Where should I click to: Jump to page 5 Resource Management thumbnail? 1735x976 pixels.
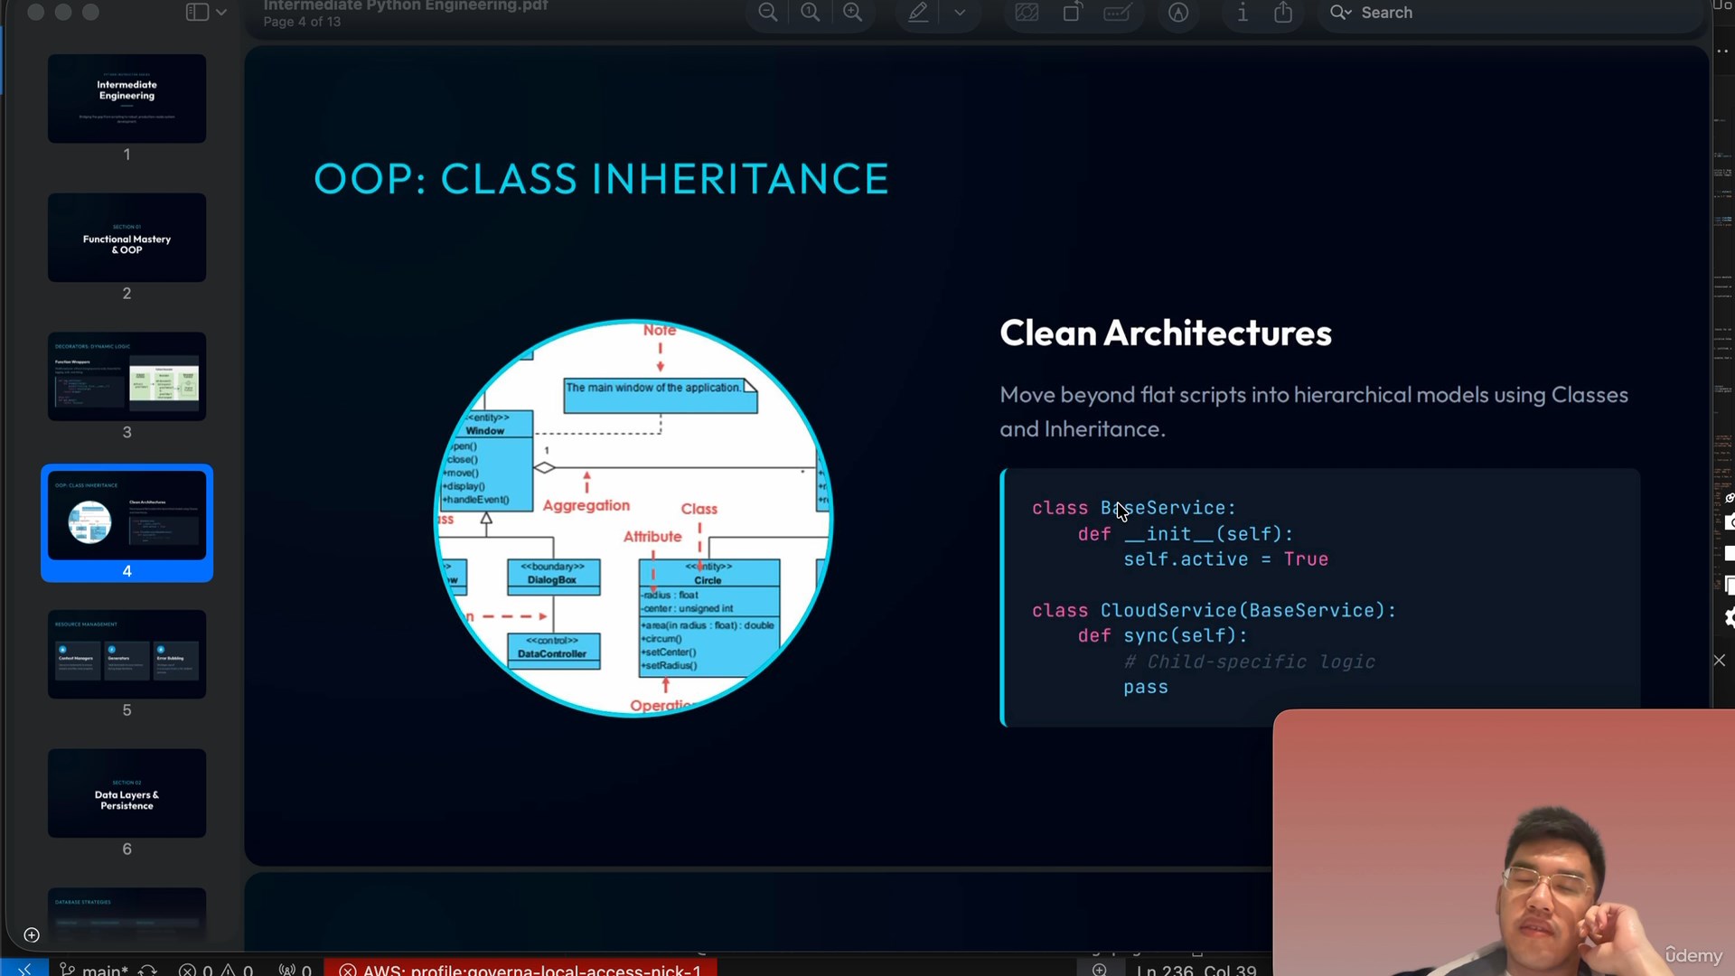(x=127, y=654)
